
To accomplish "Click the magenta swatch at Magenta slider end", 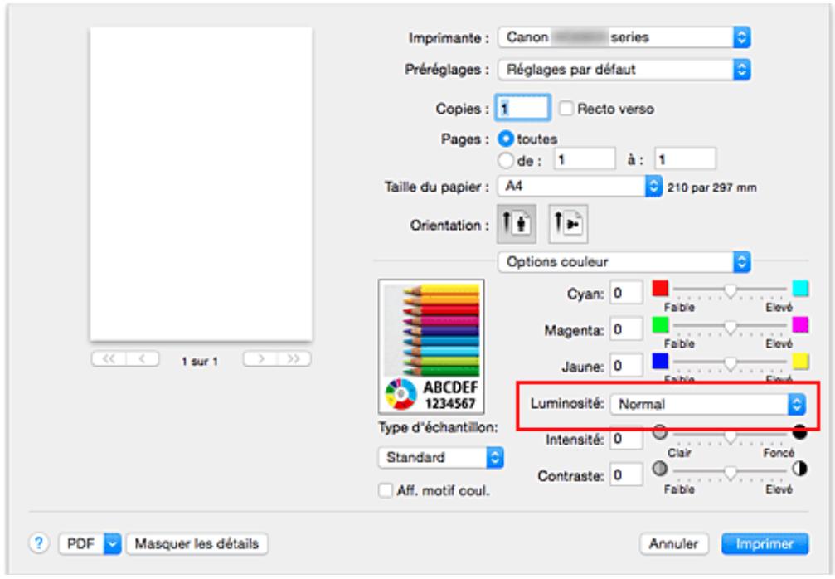I will (x=800, y=324).
